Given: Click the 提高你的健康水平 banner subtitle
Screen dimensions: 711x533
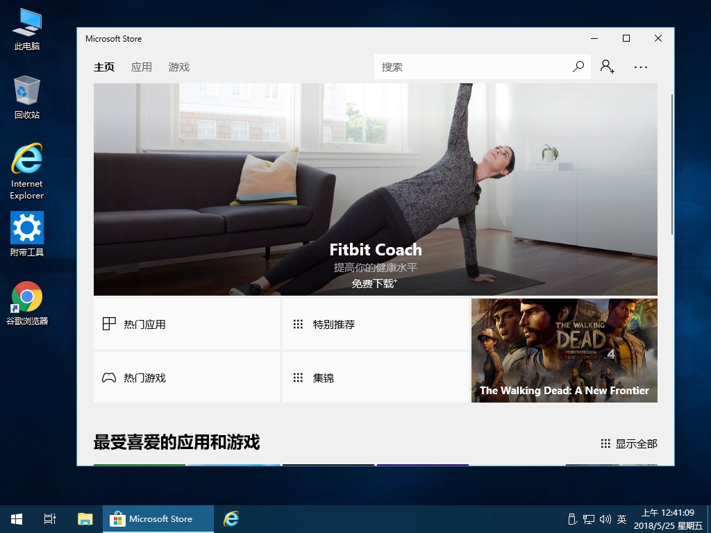Looking at the screenshot, I should pos(376,267).
